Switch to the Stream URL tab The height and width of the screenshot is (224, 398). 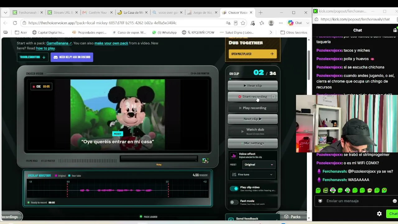pos(63,12)
